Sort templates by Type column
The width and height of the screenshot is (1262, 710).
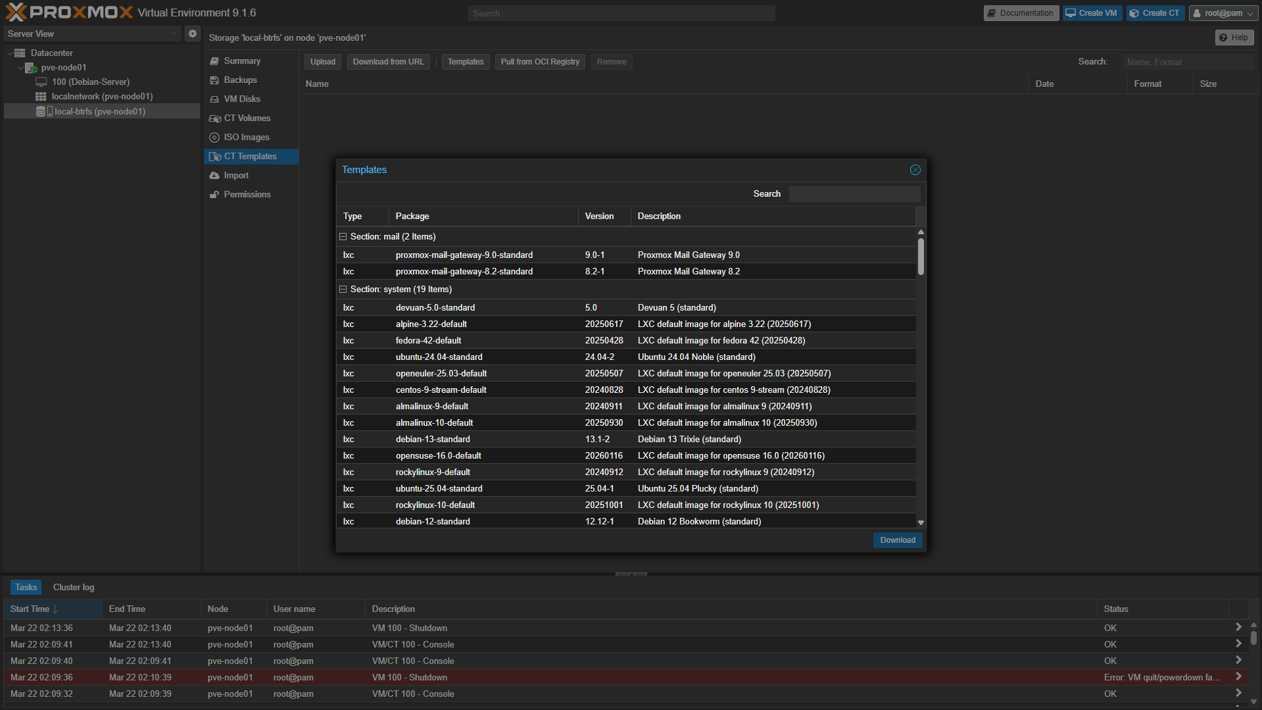(x=362, y=216)
